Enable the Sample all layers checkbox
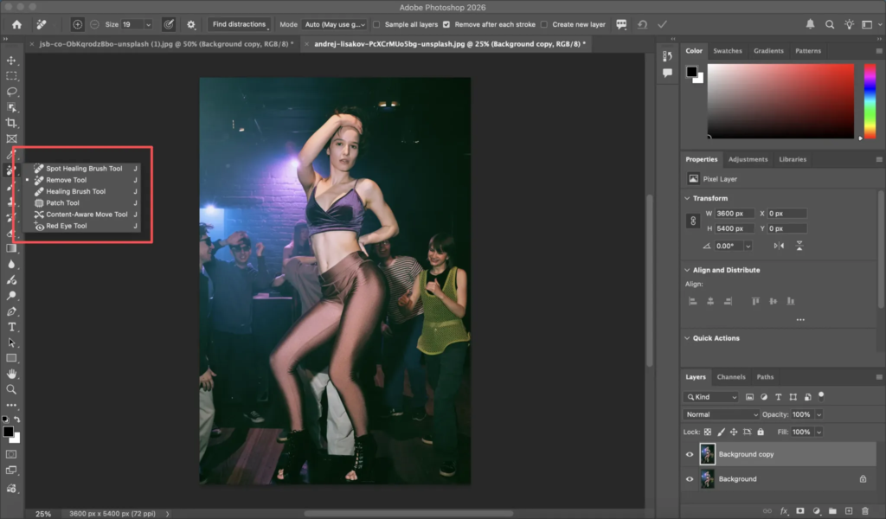This screenshot has width=886, height=519. tap(376, 24)
